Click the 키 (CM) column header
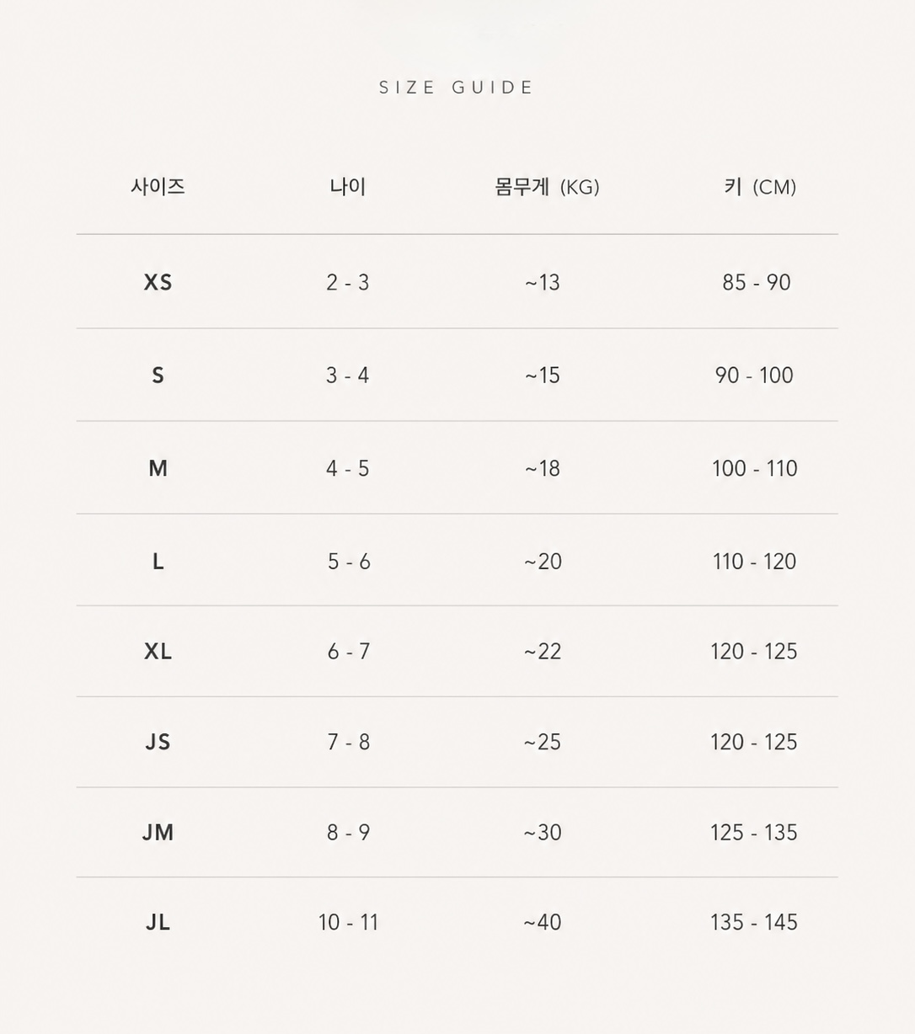The image size is (915, 1034). coord(760,186)
